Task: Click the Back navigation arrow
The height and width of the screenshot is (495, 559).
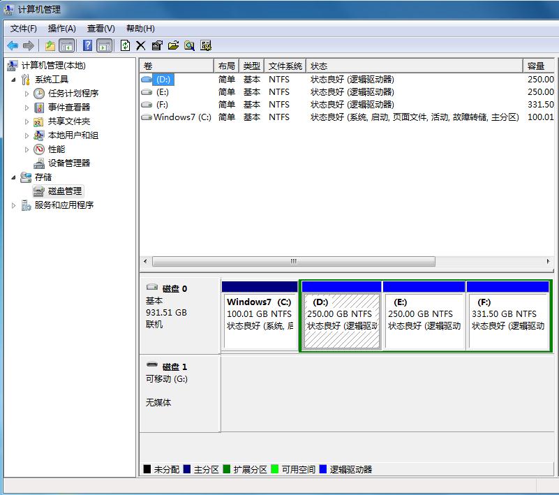Action: tap(12, 45)
